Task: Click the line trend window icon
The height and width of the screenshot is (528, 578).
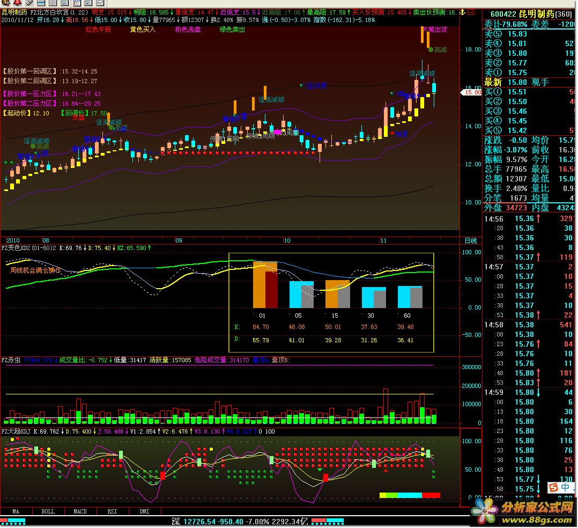Action: coord(100,3)
